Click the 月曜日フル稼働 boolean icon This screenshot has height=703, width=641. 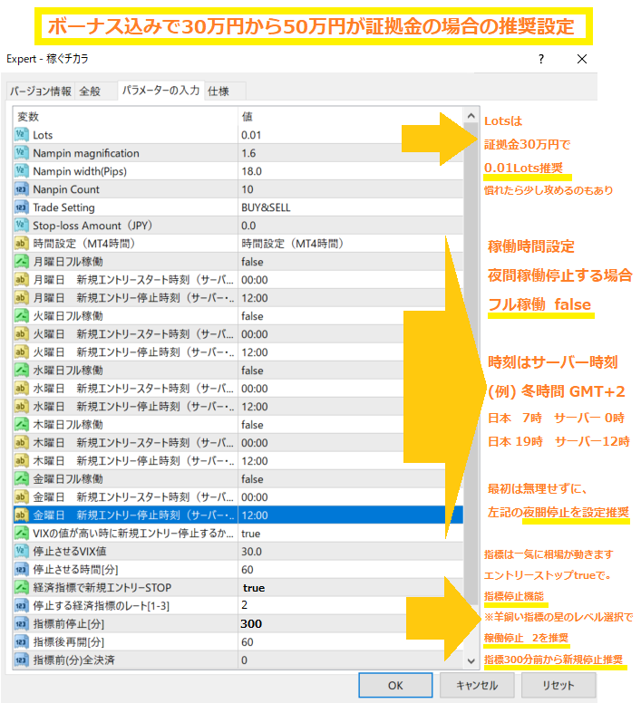tap(23, 262)
